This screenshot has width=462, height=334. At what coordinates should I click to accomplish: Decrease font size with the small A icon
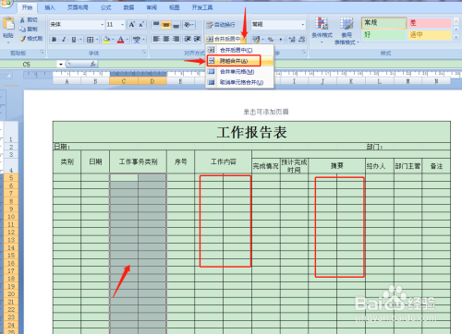[x=141, y=24]
